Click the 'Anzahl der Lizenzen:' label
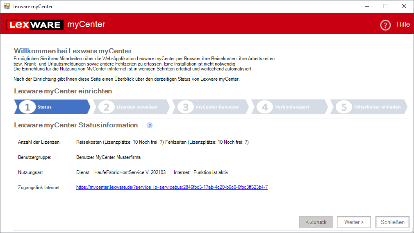This screenshot has height=233, width=414. coord(39,142)
